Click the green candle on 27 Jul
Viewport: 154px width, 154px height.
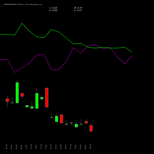[76, 126]
